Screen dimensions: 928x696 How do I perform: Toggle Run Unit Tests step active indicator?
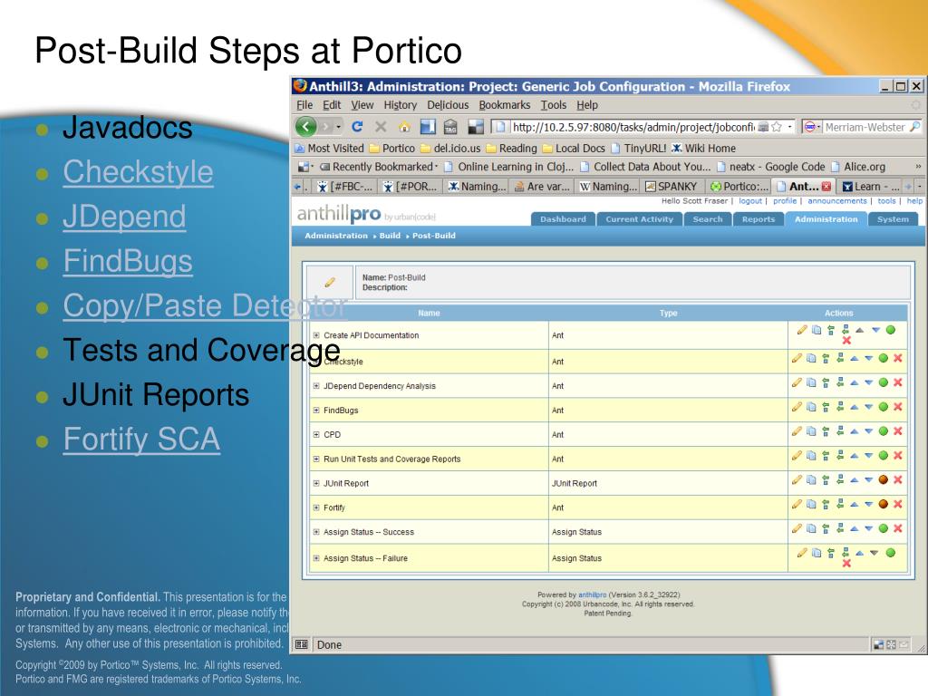click(x=883, y=455)
